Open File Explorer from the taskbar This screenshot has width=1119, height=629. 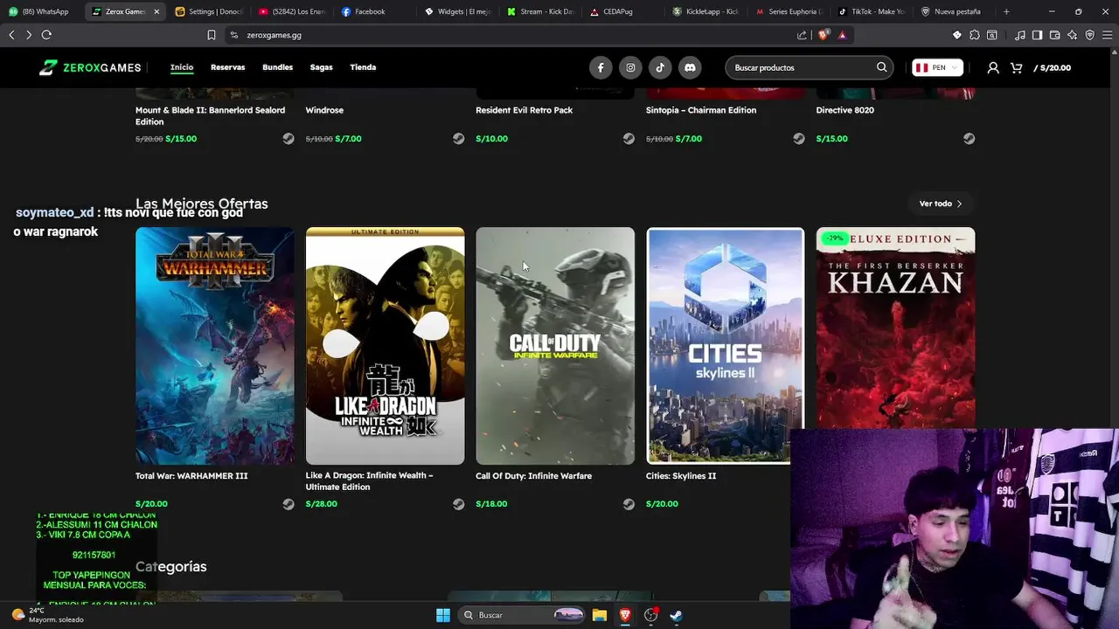600,615
